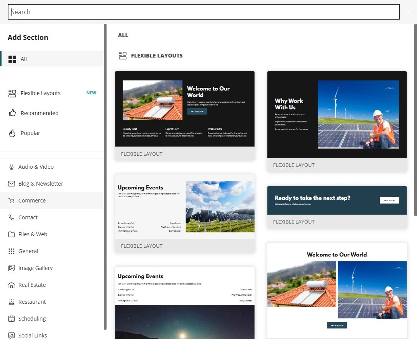Click the Scheduling calendar icon
The width and height of the screenshot is (417, 339).
coord(11,319)
